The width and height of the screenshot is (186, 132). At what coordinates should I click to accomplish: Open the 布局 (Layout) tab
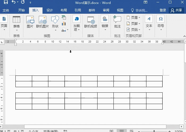(64, 10)
